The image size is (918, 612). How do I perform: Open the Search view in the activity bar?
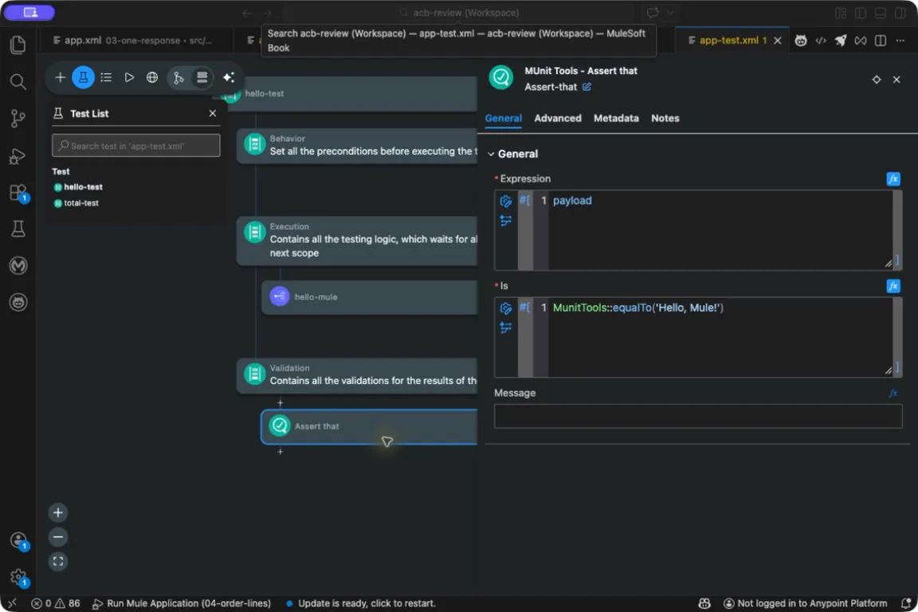tap(18, 81)
